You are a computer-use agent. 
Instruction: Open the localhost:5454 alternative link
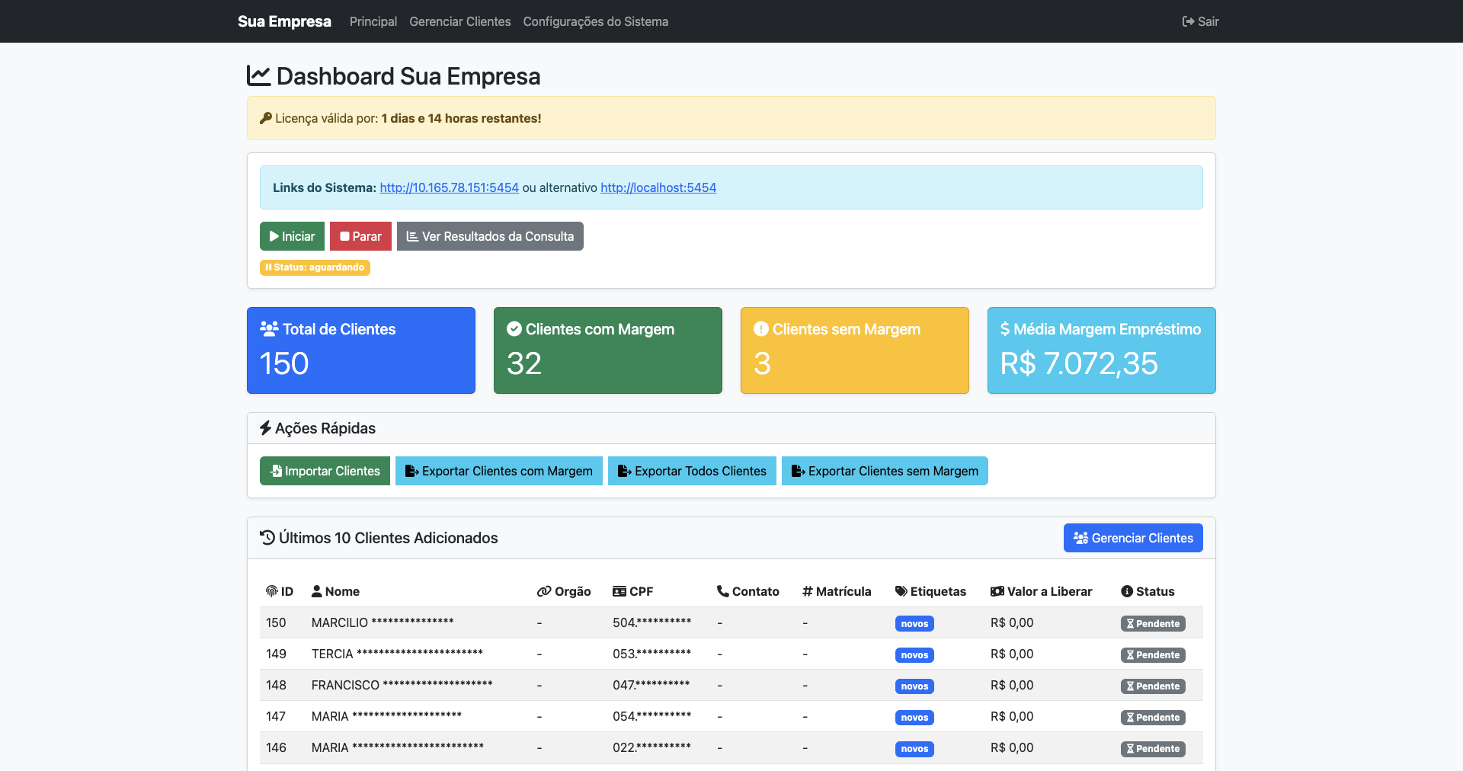[658, 187]
